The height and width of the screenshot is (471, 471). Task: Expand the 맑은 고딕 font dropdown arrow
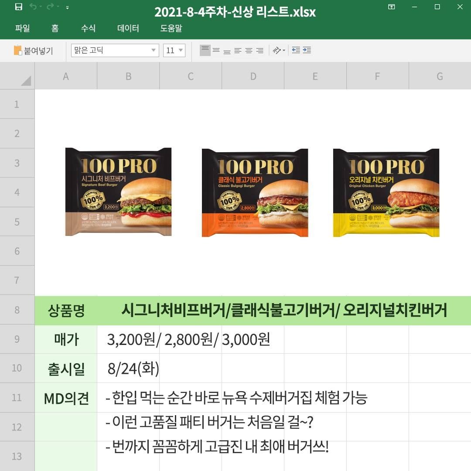click(x=154, y=50)
